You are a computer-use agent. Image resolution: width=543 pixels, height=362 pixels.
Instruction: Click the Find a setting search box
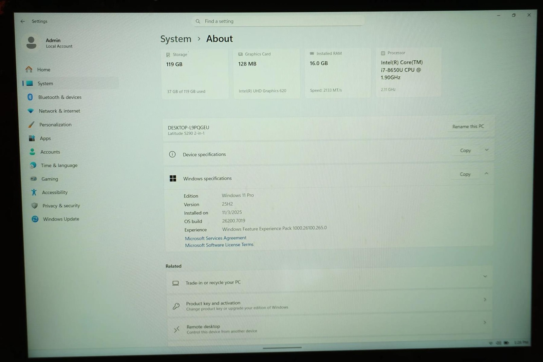pyautogui.click(x=278, y=21)
